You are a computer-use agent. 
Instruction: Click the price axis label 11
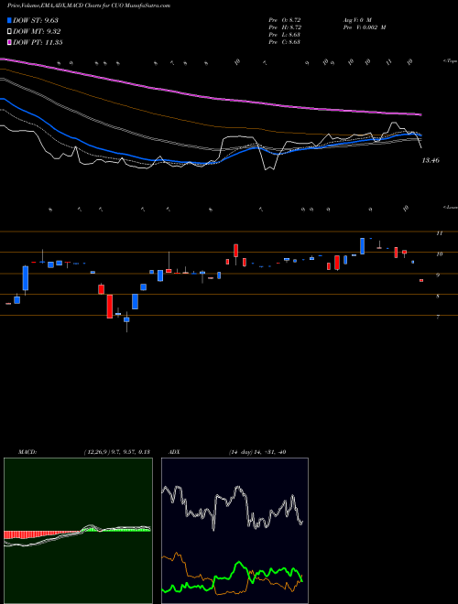point(439,233)
